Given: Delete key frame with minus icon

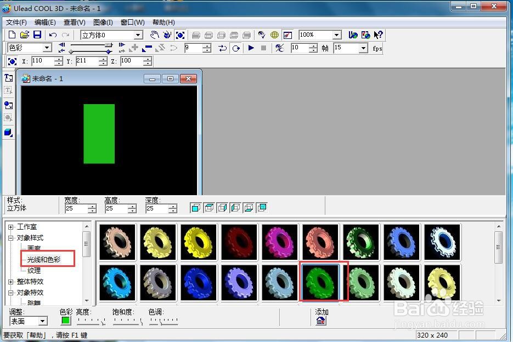Looking at the screenshot, I should point(147,48).
